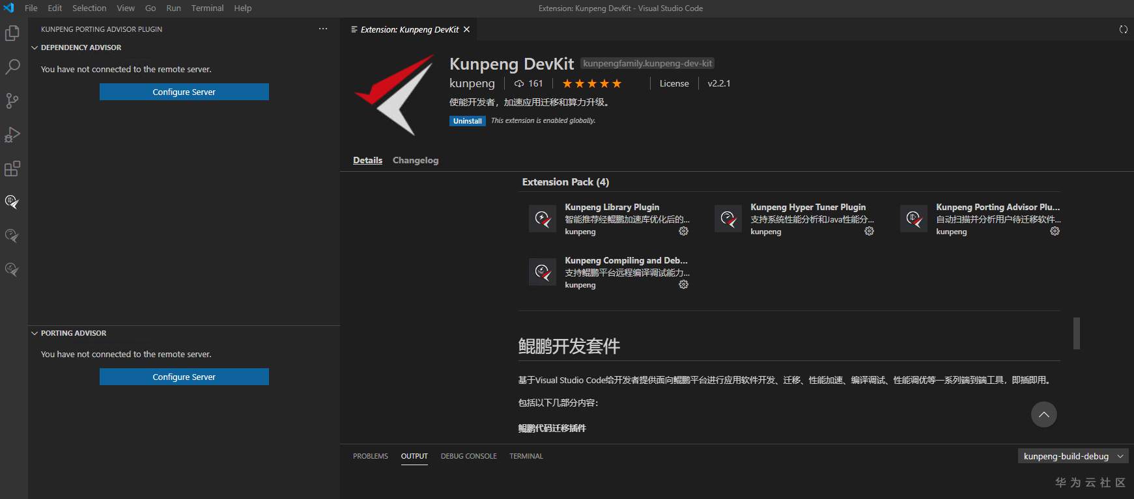Click the Kunpeng Library Plugin icon
1134x499 pixels.
[543, 219]
